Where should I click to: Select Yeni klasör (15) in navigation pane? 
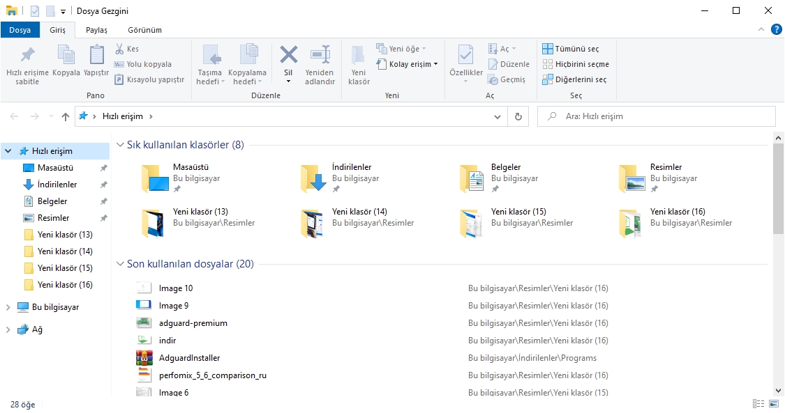[x=65, y=268]
